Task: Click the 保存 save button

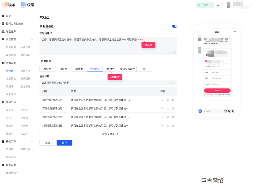Action: click(64, 142)
